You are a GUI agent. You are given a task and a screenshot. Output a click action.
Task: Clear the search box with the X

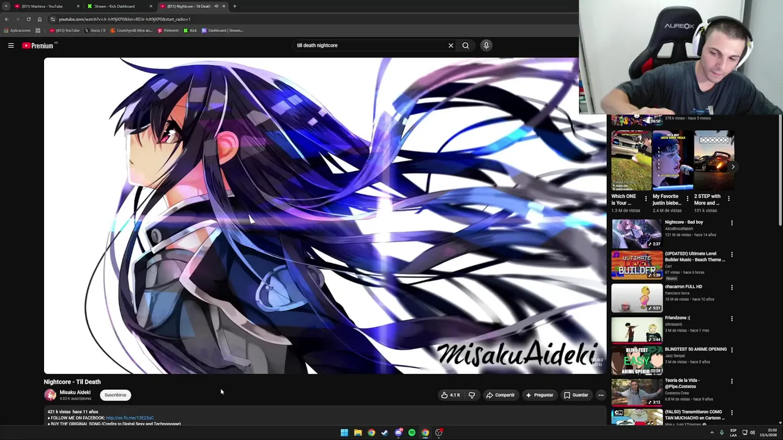click(x=451, y=45)
